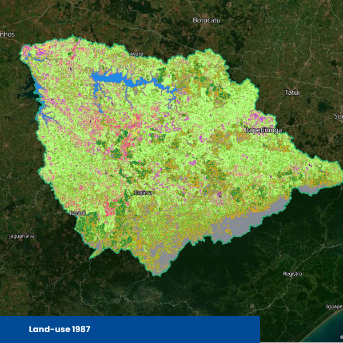Image resolution: width=343 pixels, height=343 pixels.
Task: Click the large blue reservoir below Avaré
Action: tap(108, 77)
